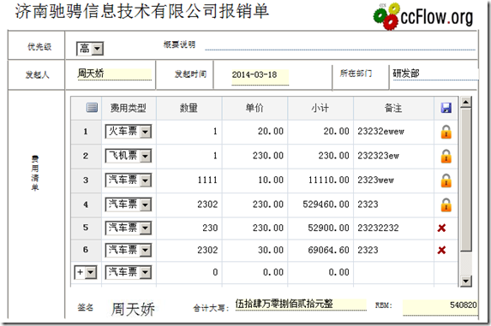The image size is (491, 326).
Task: Delete row 6 using the red X
Action: pos(441,250)
